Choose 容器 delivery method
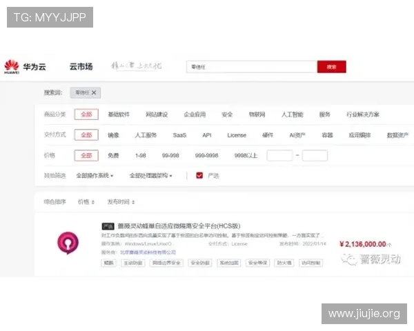The image size is (414, 331). click(x=327, y=135)
